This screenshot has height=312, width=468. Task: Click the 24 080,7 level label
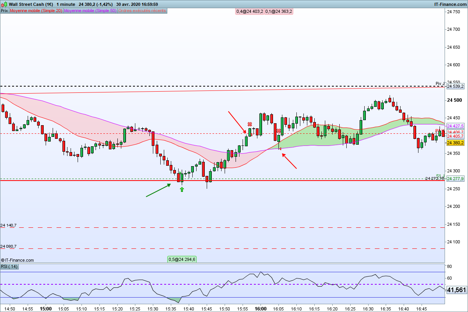(8, 246)
